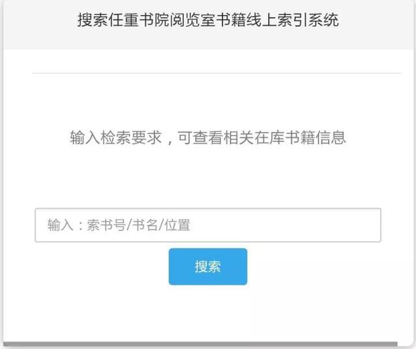Click the word 位置 in the placeholder
This screenshot has height=349, width=416.
(177, 225)
